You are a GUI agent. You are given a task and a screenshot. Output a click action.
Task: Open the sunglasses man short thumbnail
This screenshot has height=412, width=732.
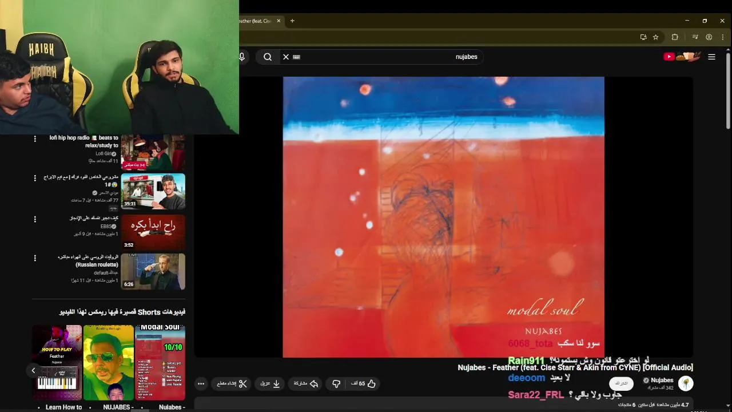pos(109,363)
